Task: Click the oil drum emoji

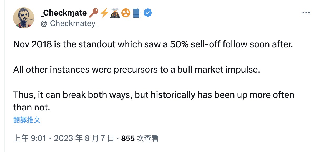Action: [136, 13]
